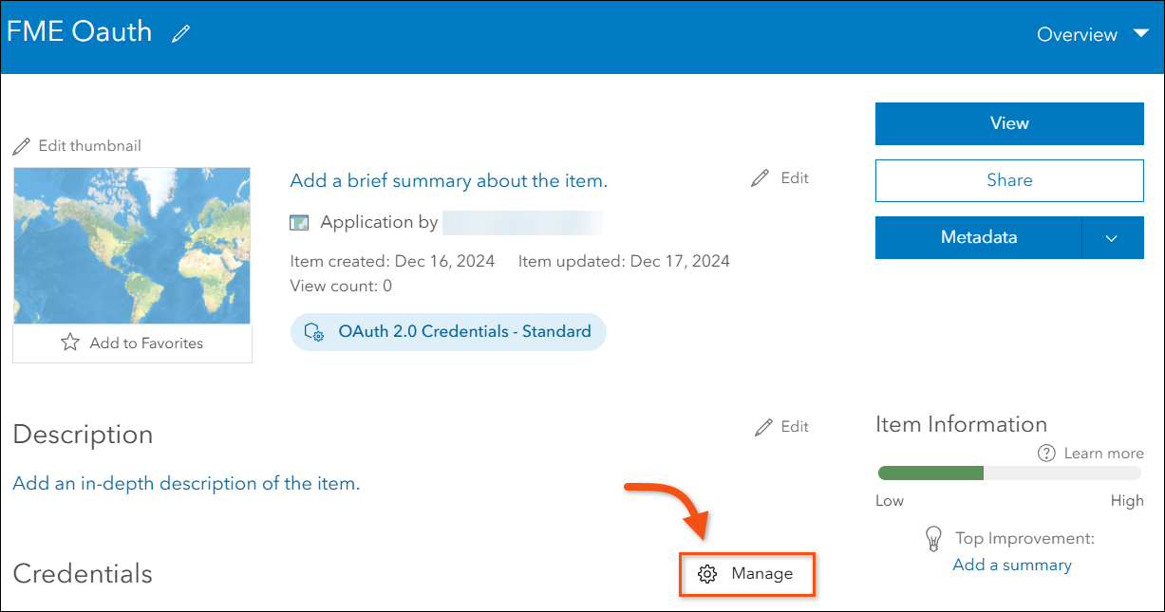1165x612 pixels.
Task: Open the world map thumbnail
Action: pos(132,246)
